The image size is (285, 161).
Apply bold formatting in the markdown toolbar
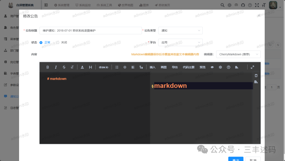coord(47,67)
